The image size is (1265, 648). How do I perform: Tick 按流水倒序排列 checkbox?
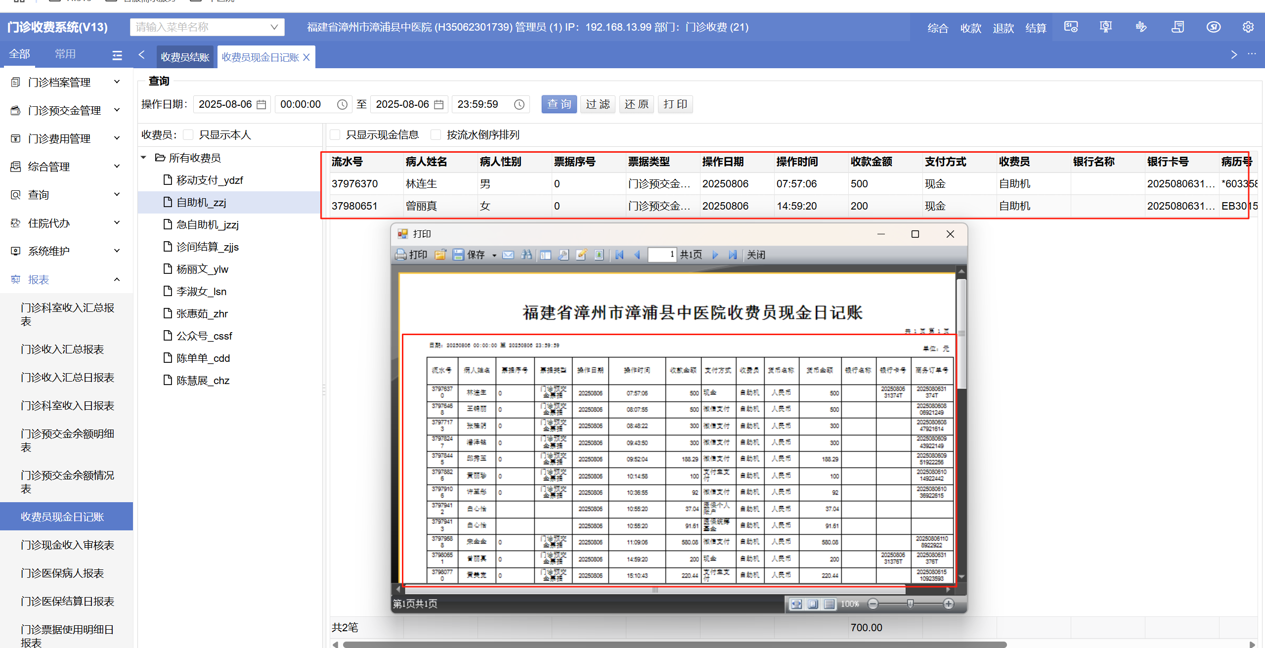436,135
